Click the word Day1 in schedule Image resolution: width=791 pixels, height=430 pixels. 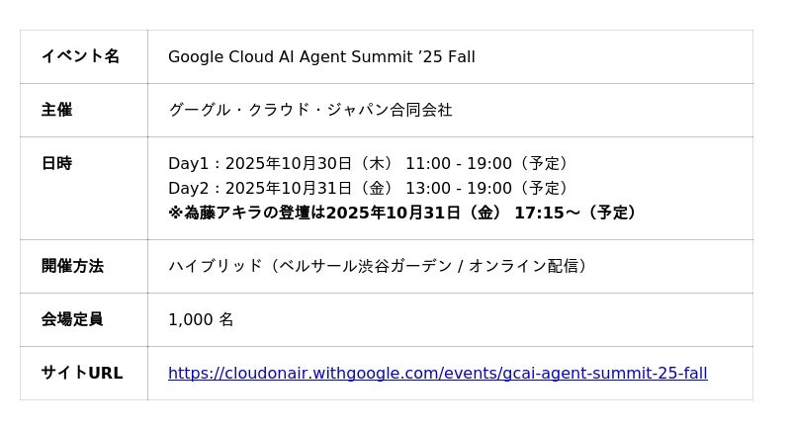(x=188, y=164)
